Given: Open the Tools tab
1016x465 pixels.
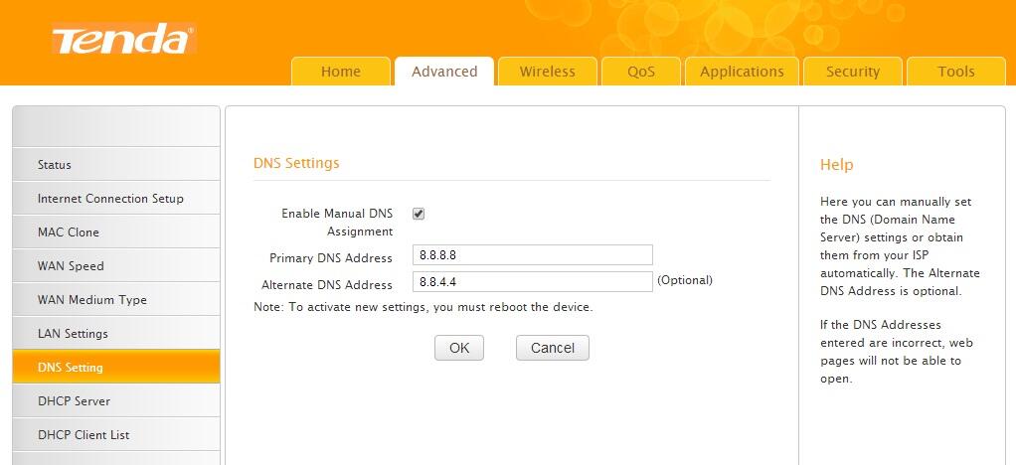Looking at the screenshot, I should tap(955, 72).
